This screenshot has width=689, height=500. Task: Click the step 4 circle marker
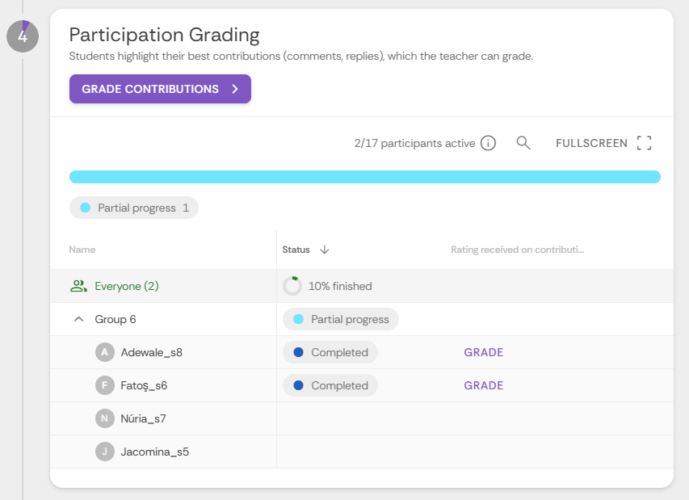pyautogui.click(x=23, y=36)
